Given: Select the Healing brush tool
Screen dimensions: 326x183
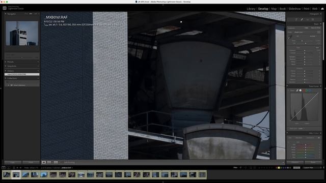Looking at the screenshot, I should [302, 19].
